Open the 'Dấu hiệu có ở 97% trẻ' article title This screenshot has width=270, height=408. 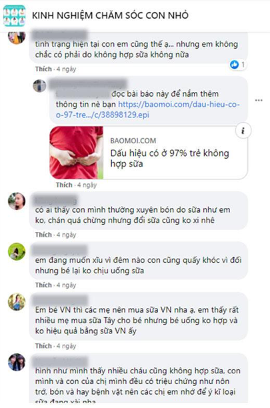169,158
